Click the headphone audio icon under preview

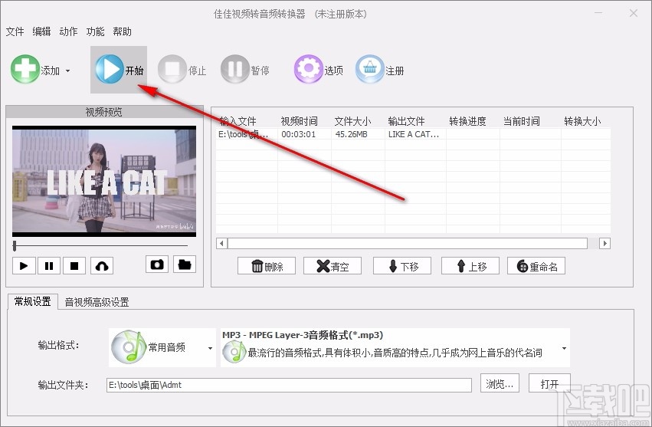102,265
